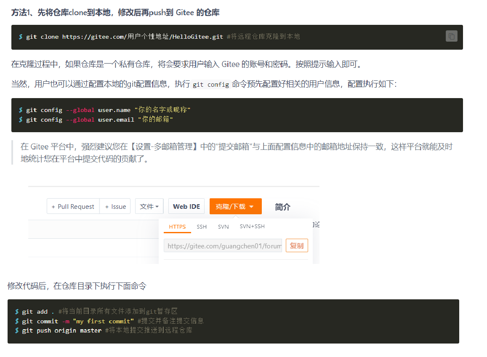The image size is (487, 357).
Task: Click the 复制 button
Action: pos(297,246)
